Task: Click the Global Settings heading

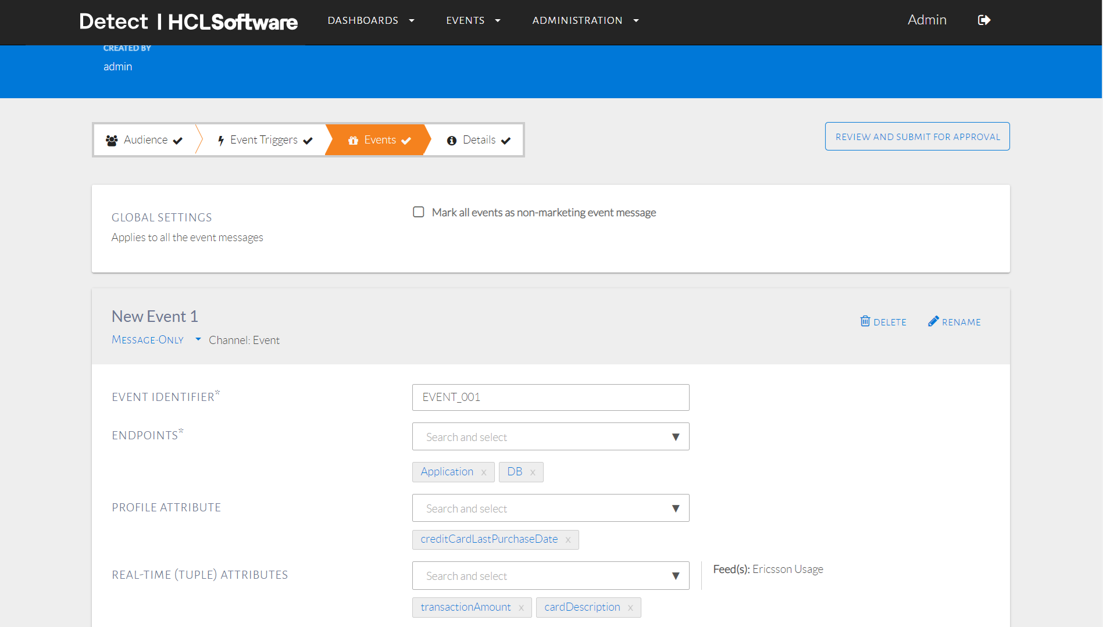Action: (162, 217)
